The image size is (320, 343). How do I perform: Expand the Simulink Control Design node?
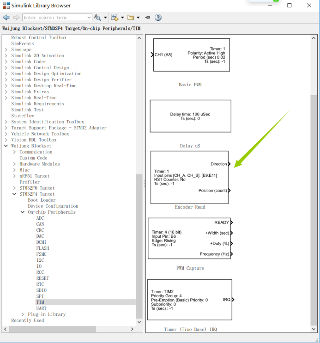(x=6, y=67)
